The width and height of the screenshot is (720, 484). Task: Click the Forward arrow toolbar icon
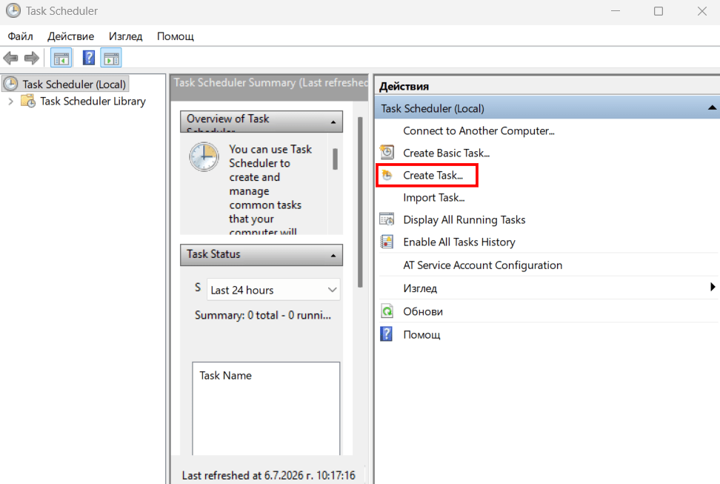(x=32, y=59)
